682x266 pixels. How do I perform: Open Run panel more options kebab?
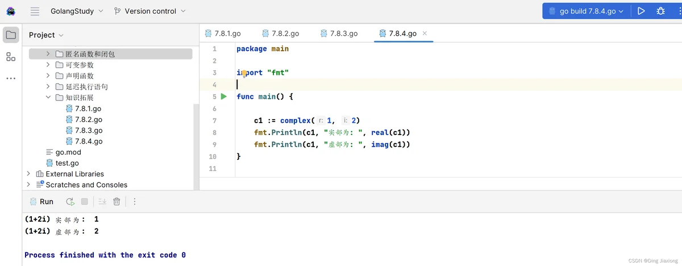(x=135, y=201)
